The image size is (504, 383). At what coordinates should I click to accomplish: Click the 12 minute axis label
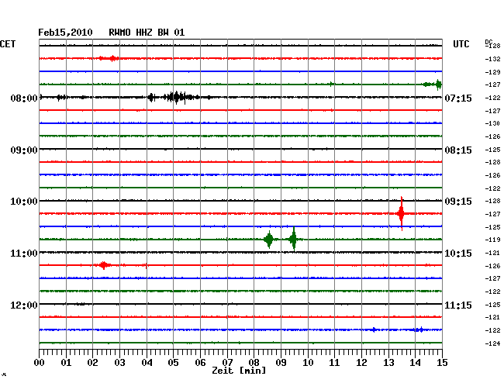coord(361,363)
